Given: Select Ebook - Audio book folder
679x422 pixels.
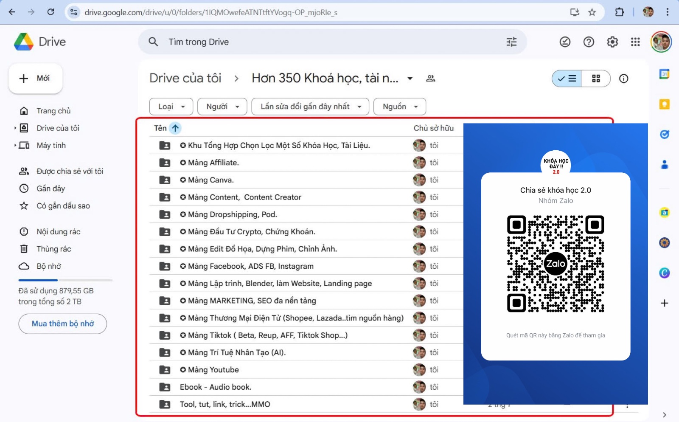Looking at the screenshot, I should click(306, 387).
